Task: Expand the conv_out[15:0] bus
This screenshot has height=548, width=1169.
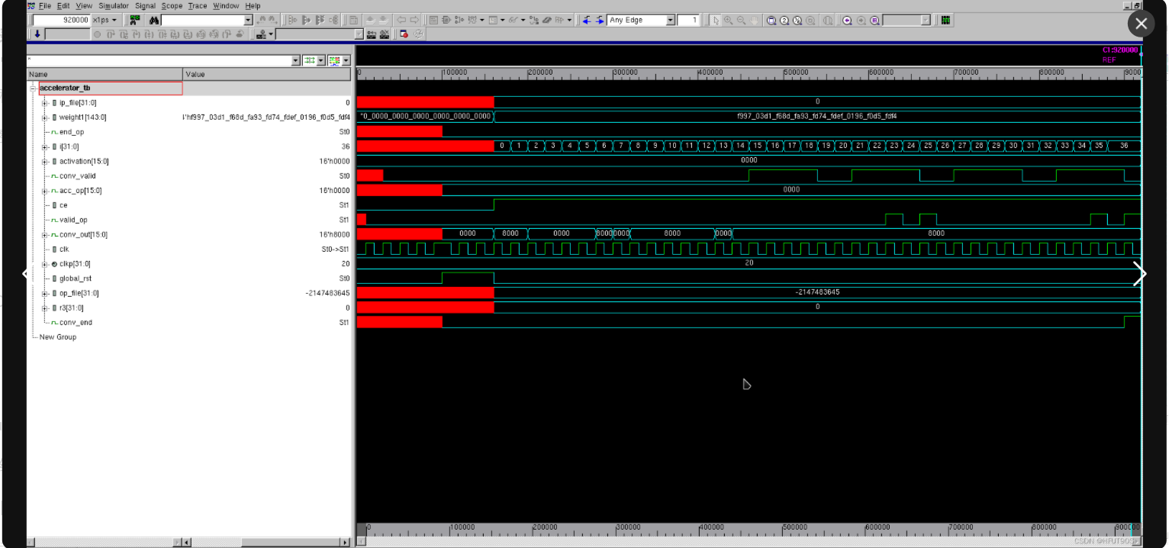Action: click(x=45, y=235)
